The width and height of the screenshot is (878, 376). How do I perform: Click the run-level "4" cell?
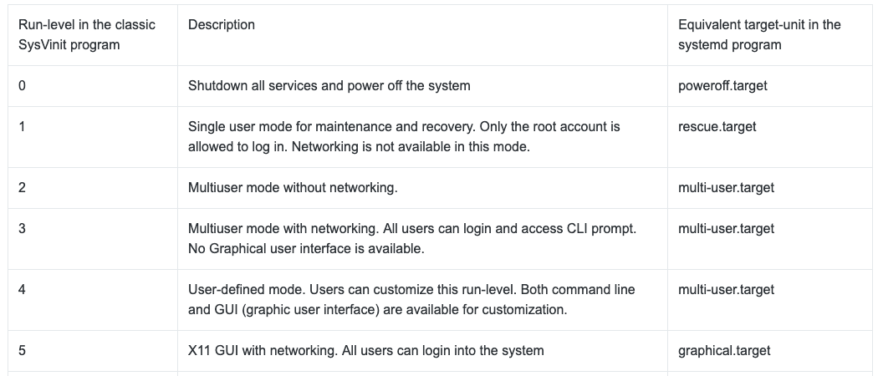[22, 290]
